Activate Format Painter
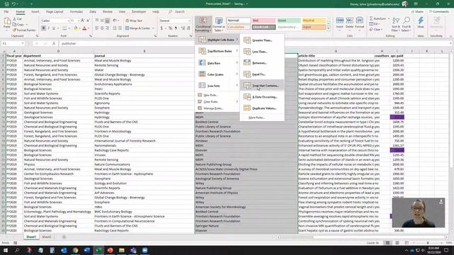This screenshot has height=255, width=454. tap(24, 30)
